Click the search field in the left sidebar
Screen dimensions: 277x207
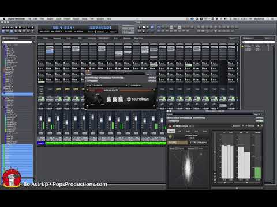coord(17,42)
